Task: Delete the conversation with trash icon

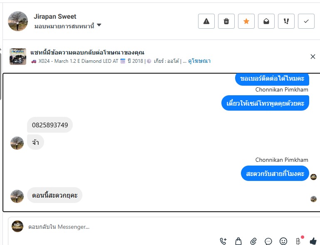Action: tap(226, 21)
